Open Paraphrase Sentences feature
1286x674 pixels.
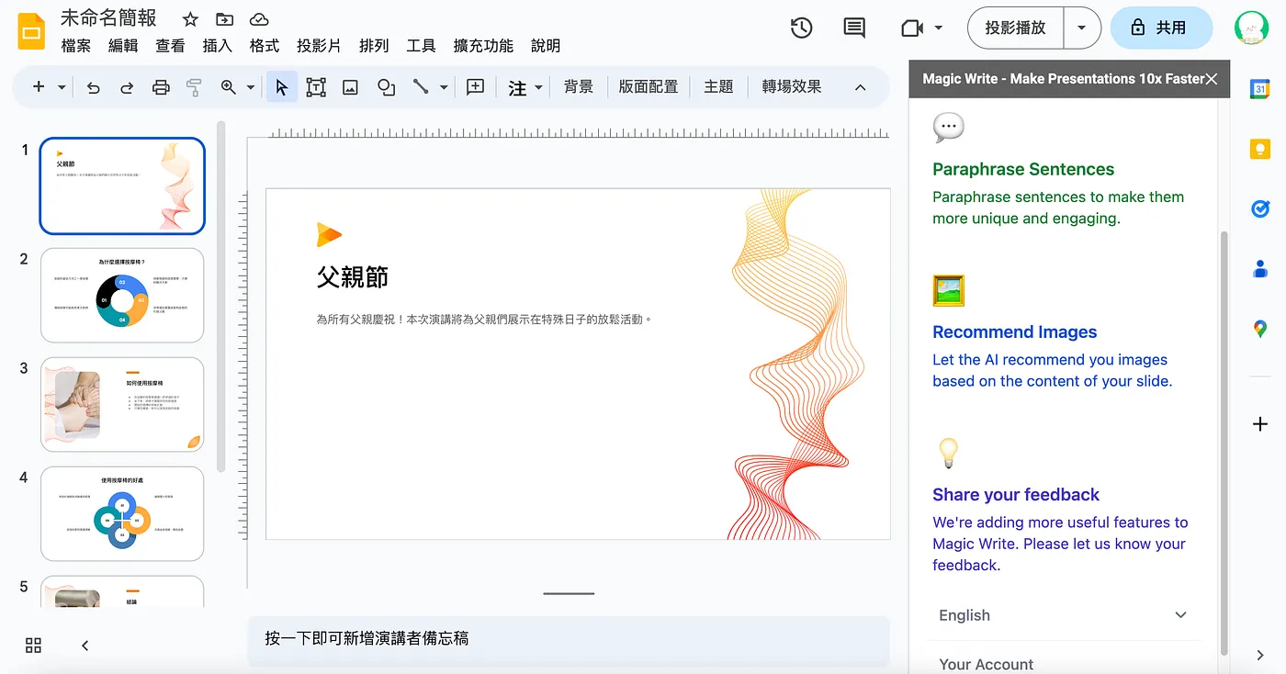pos(1023,169)
